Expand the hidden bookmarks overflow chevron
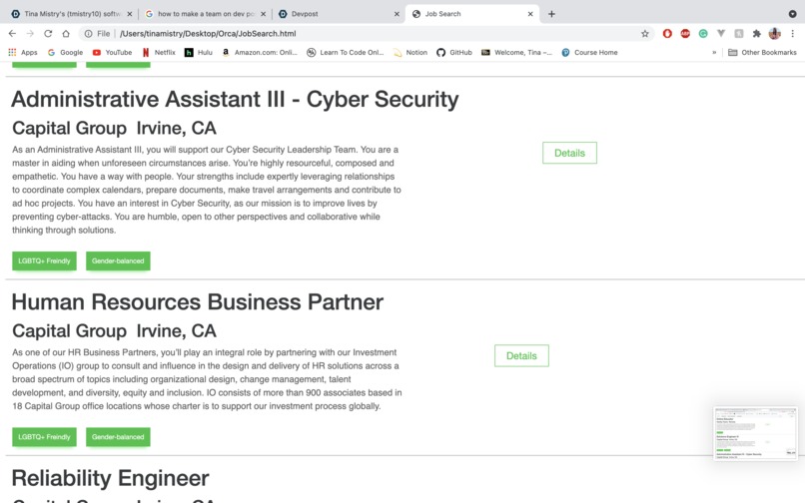The width and height of the screenshot is (805, 503). 714,52
